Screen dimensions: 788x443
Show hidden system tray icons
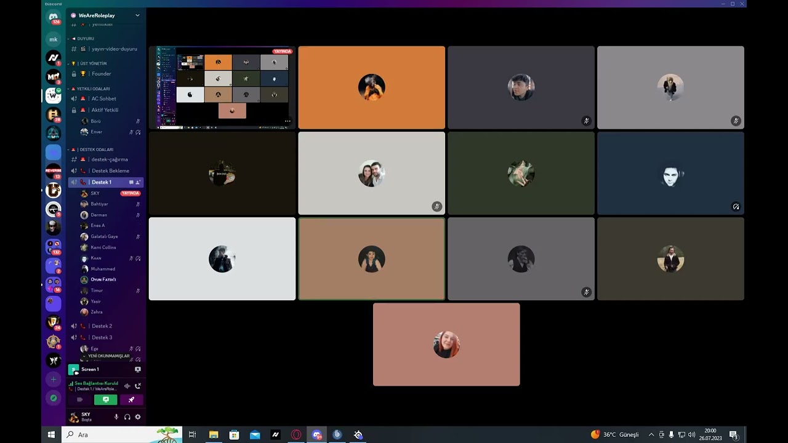pyautogui.click(x=651, y=434)
